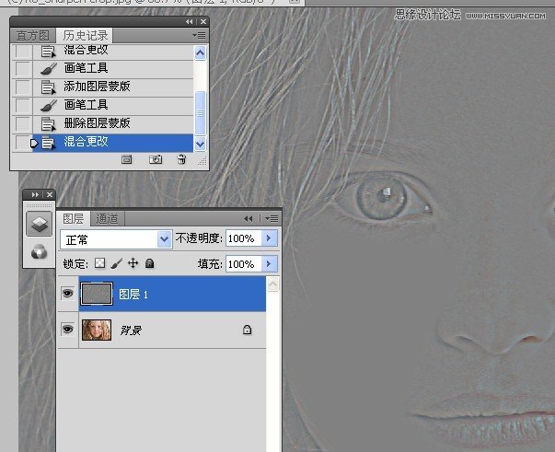
Task: Toggle history brush source box for first 画笔工具
Action: (23, 68)
